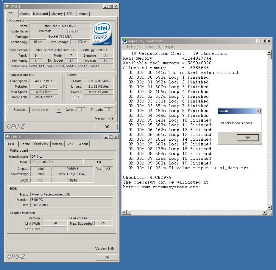The height and width of the screenshot is (270, 276).
Task: Switch to Mainboard tab in top CPU-Z window
Action: [40, 14]
